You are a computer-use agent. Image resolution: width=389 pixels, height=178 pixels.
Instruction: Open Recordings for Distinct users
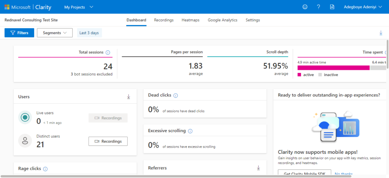pyautogui.click(x=108, y=141)
